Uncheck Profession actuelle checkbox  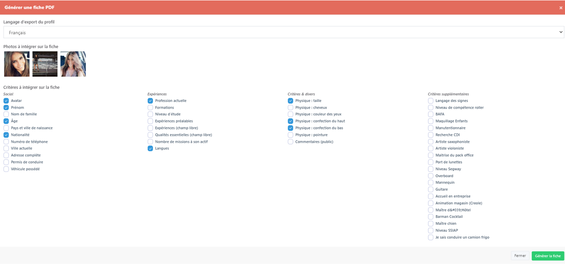pyautogui.click(x=150, y=101)
